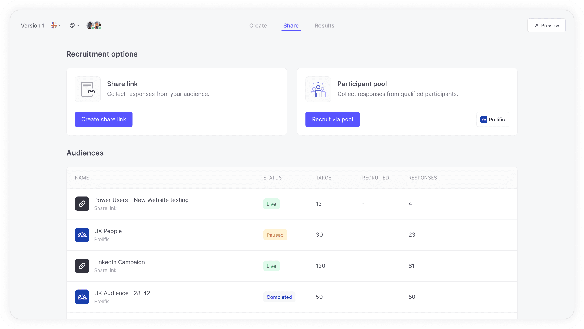Click Prolific icon beside UX People
The width and height of the screenshot is (584, 329).
coord(82,235)
